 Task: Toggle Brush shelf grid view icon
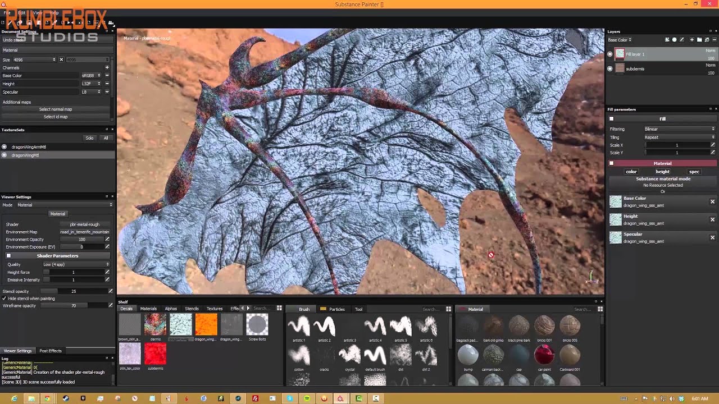pos(448,309)
